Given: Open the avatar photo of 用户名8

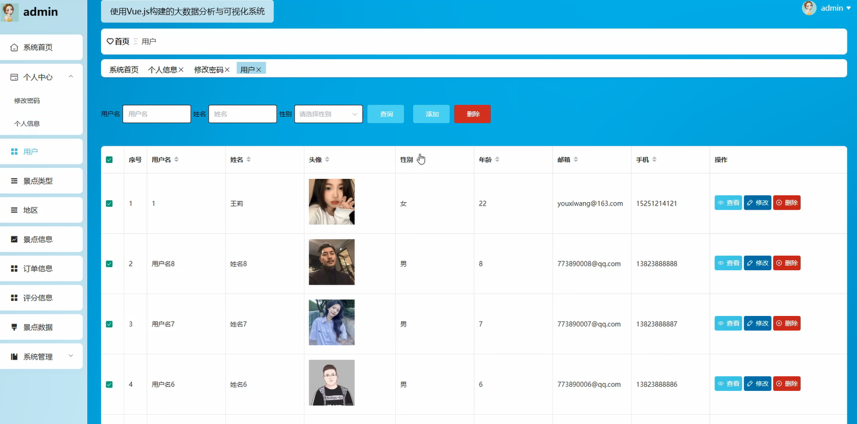Looking at the screenshot, I should (332, 262).
